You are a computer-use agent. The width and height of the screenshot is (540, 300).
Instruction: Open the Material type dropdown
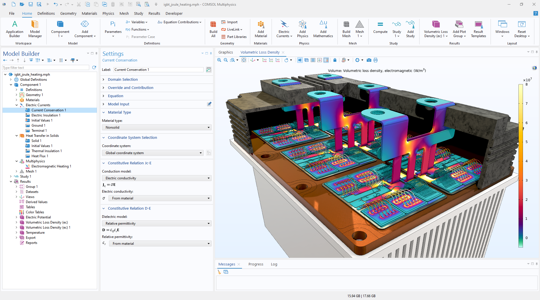[x=157, y=127]
